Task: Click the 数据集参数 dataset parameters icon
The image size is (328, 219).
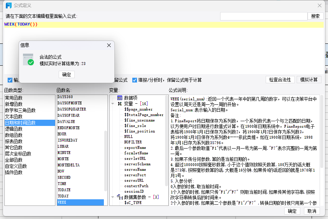Action: (x=120, y=197)
